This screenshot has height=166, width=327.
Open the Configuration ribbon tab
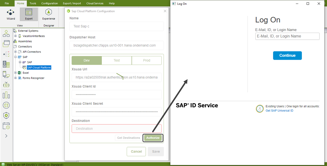click(49, 3)
